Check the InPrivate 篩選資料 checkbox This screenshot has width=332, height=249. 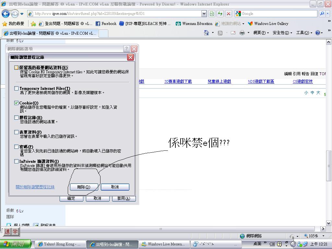16,161
